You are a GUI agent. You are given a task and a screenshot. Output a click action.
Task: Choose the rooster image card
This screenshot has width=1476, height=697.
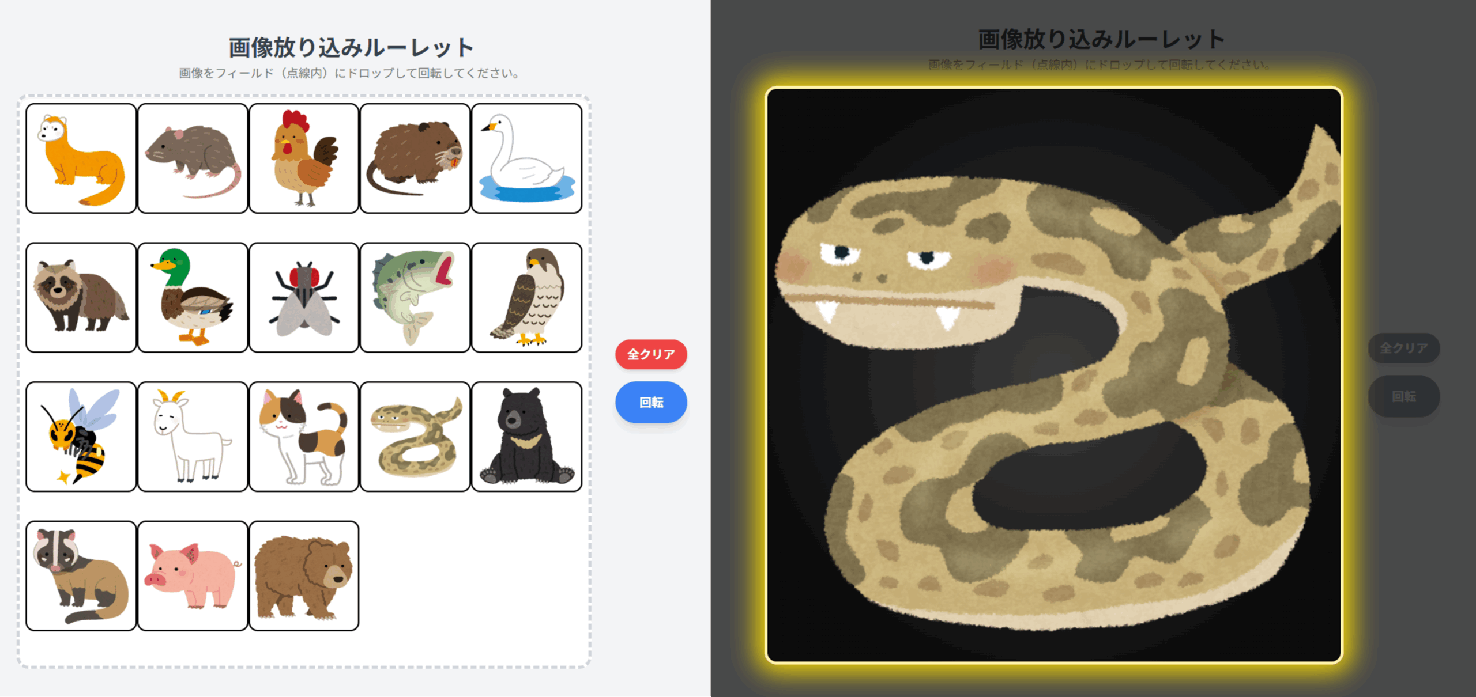pos(304,158)
